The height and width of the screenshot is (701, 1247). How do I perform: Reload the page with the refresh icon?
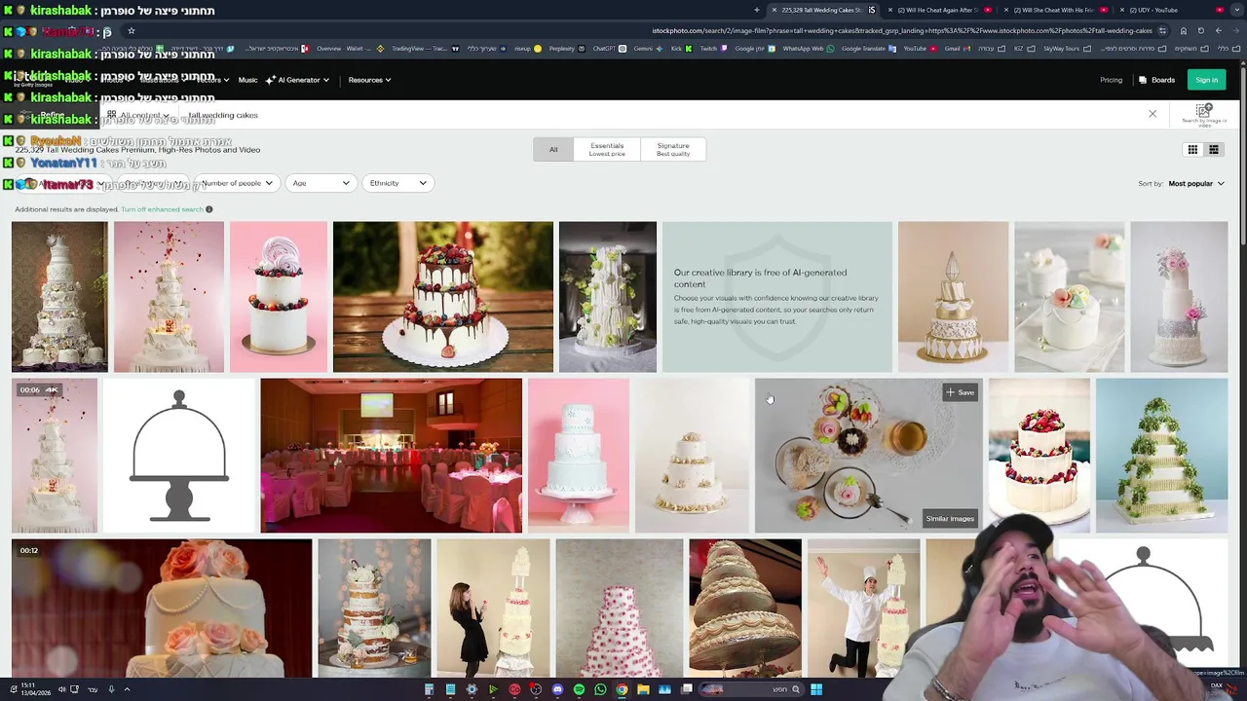point(1201,30)
